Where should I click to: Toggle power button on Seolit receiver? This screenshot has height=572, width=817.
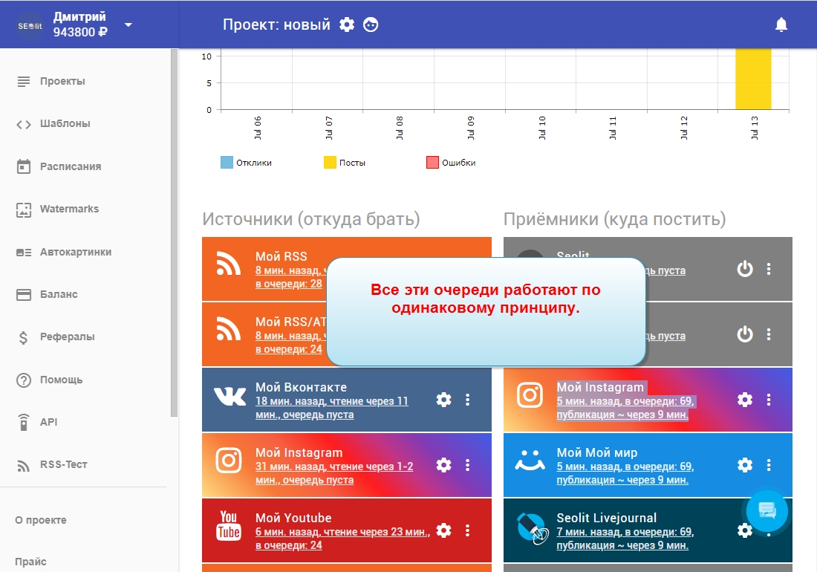click(x=745, y=269)
